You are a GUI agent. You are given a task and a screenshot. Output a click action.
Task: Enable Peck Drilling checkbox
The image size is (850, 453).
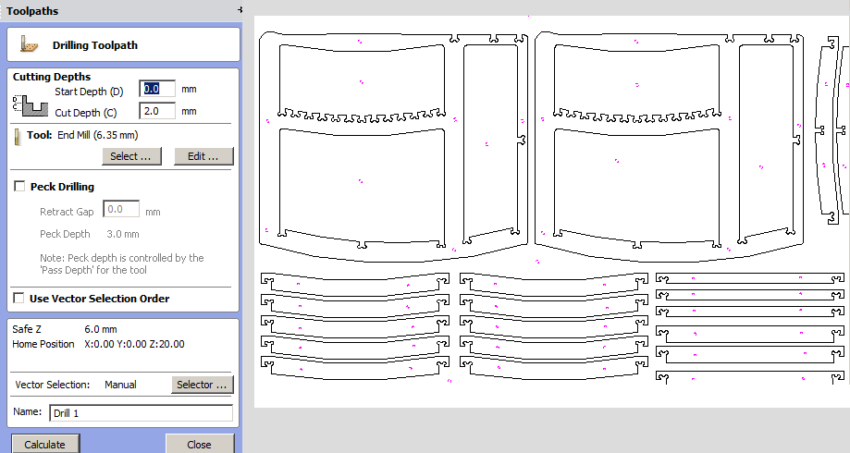coord(19,187)
